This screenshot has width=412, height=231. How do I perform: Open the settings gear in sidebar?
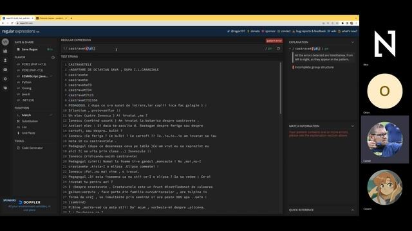tap(5, 79)
